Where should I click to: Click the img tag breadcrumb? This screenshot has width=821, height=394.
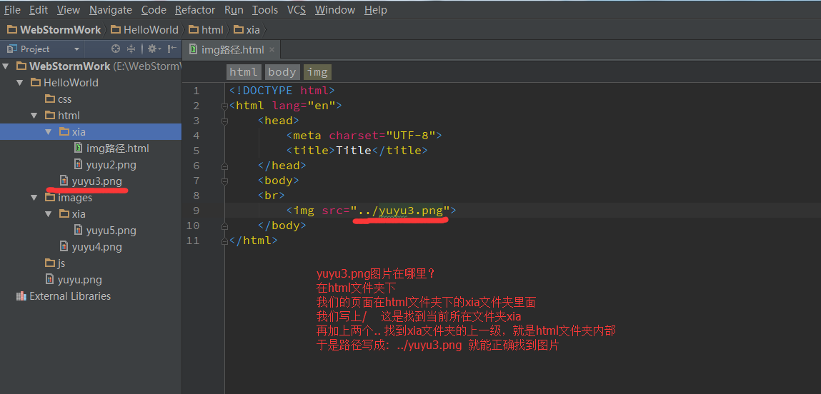pos(317,72)
